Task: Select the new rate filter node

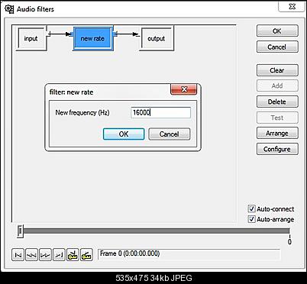Action: coord(92,38)
